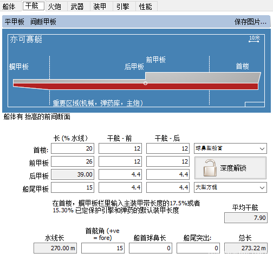Choose the 平甲板 hull option
The width and height of the screenshot is (273, 260).
click(x=15, y=22)
